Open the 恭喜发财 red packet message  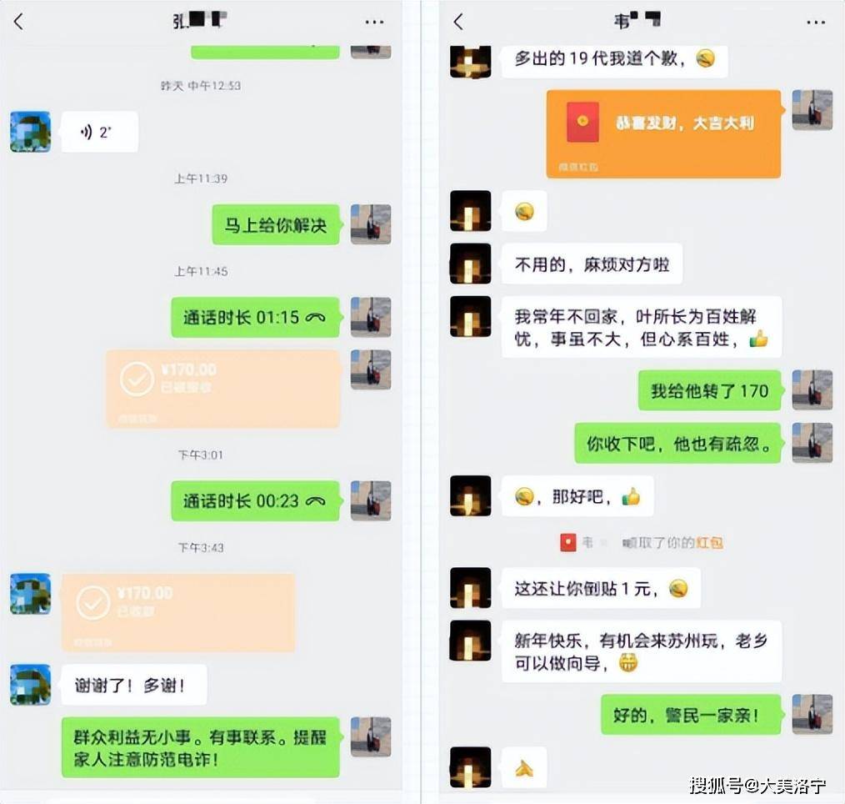[663, 133]
